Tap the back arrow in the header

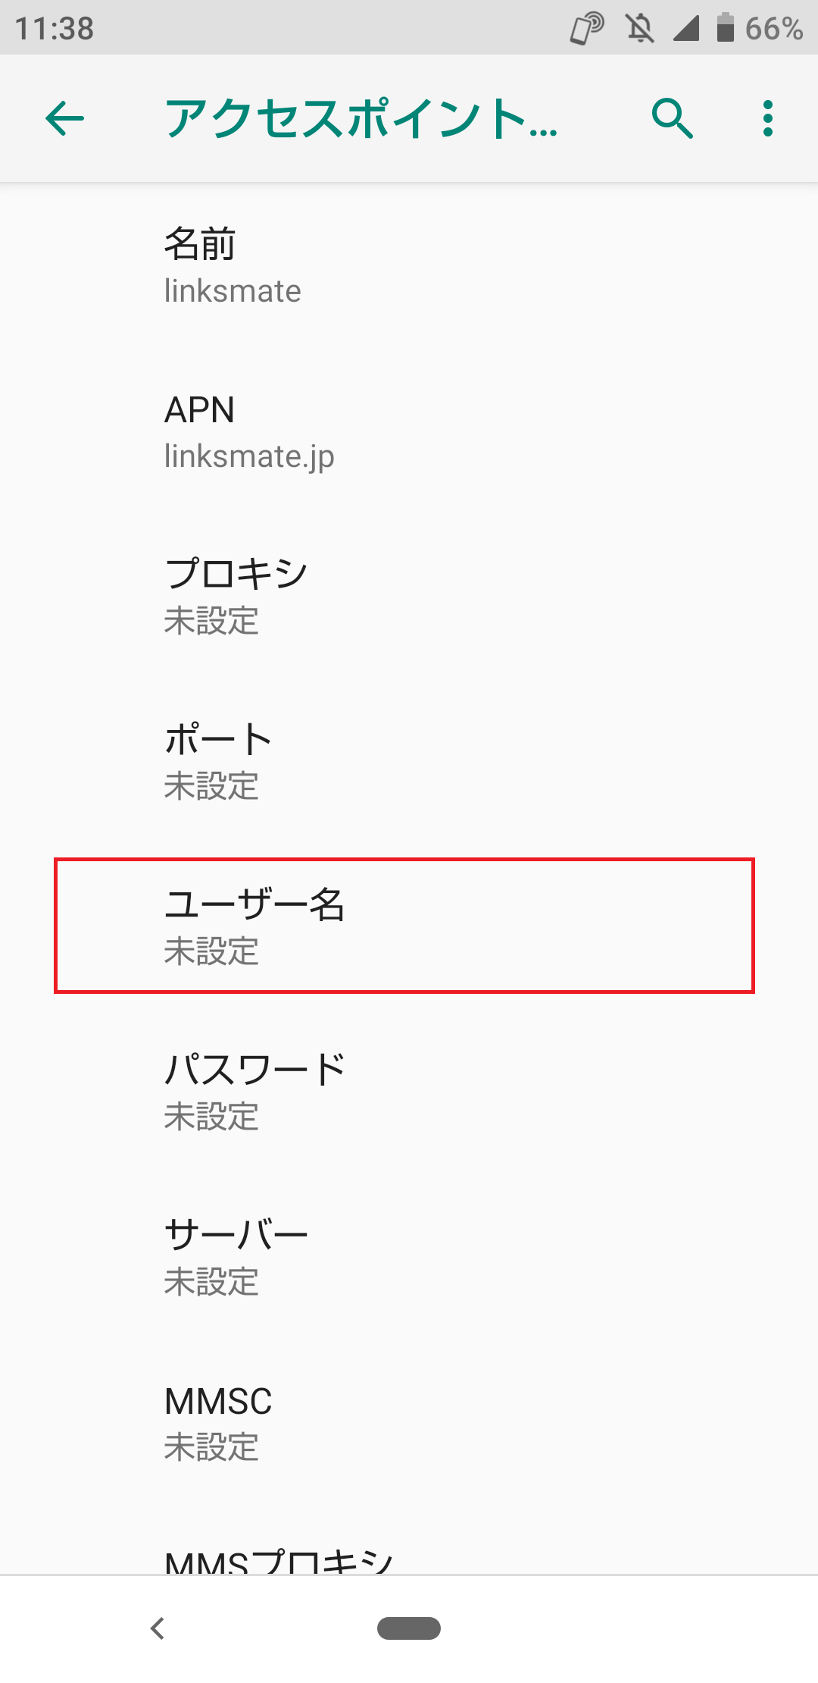pyautogui.click(x=64, y=118)
